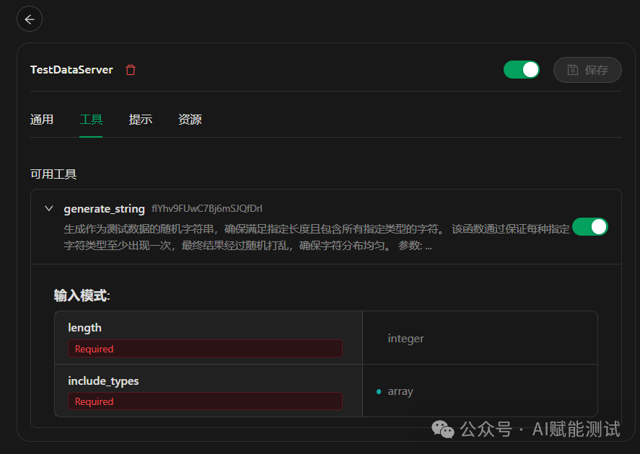This screenshot has height=454, width=640.
Task: Expand the array type of include_types
Action: [x=400, y=391]
